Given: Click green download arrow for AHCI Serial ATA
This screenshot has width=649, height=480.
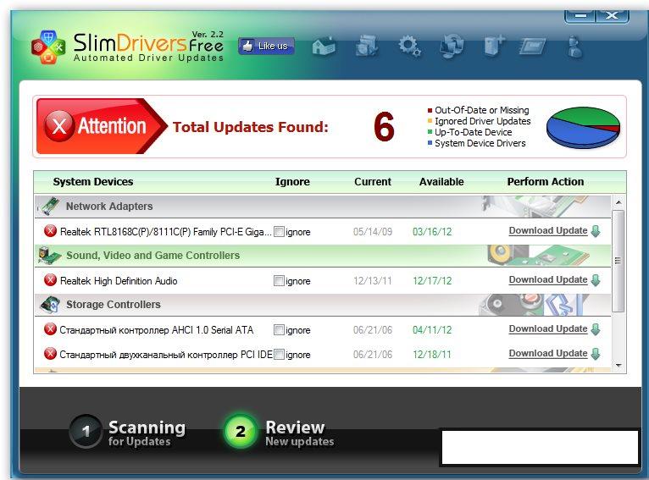Looking at the screenshot, I should coord(596,329).
